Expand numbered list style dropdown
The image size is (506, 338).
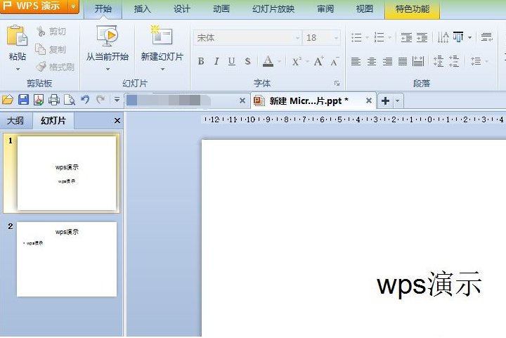coord(389,38)
